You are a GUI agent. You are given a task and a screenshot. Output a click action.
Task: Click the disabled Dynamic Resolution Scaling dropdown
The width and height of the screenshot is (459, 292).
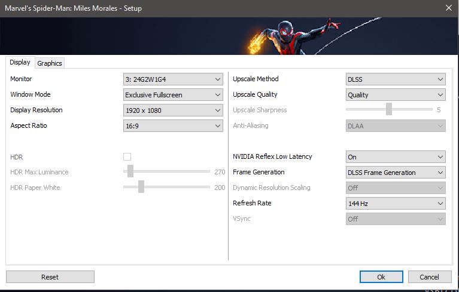[x=396, y=188]
